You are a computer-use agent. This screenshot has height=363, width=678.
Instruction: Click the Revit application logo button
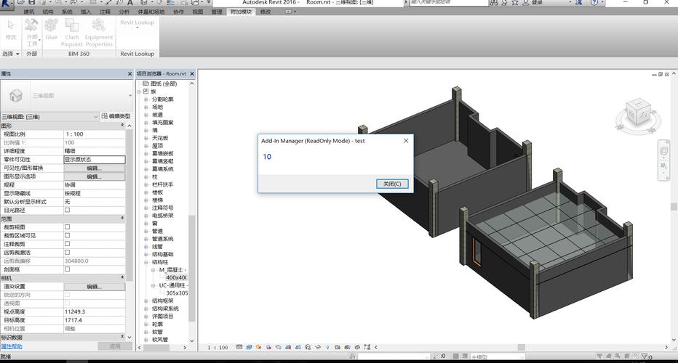[x=7, y=4]
